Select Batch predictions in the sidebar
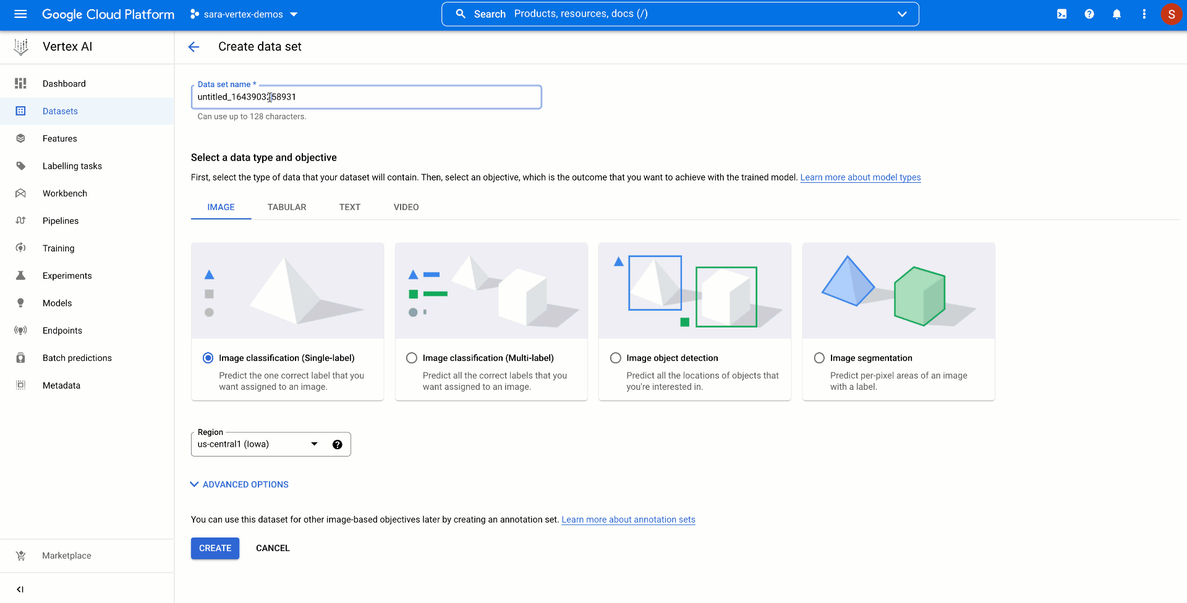Viewport: 1187px width, 603px height. (x=77, y=357)
